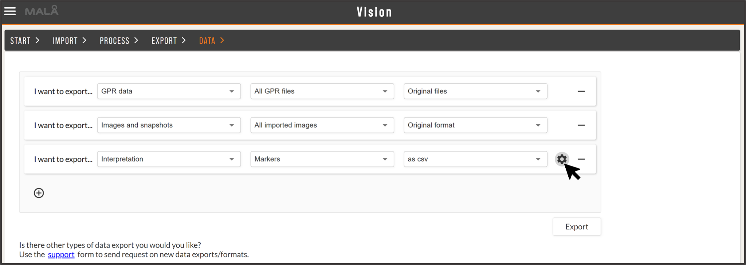Click the Export button
The image size is (746, 265).
(x=577, y=226)
